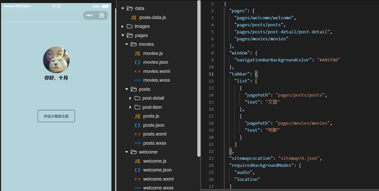Image resolution: width=379 pixels, height=191 pixels.
Task: Collapse the welcome folder arrow
Action: [x=127, y=152]
